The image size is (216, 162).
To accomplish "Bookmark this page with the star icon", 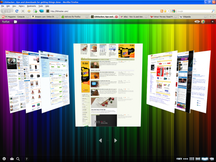I will tap(165, 11).
